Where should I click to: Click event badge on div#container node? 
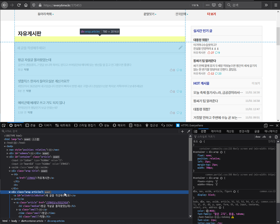pos(56,157)
